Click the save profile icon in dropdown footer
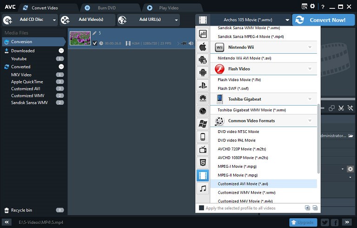This screenshot has height=228, width=357. click(x=315, y=208)
